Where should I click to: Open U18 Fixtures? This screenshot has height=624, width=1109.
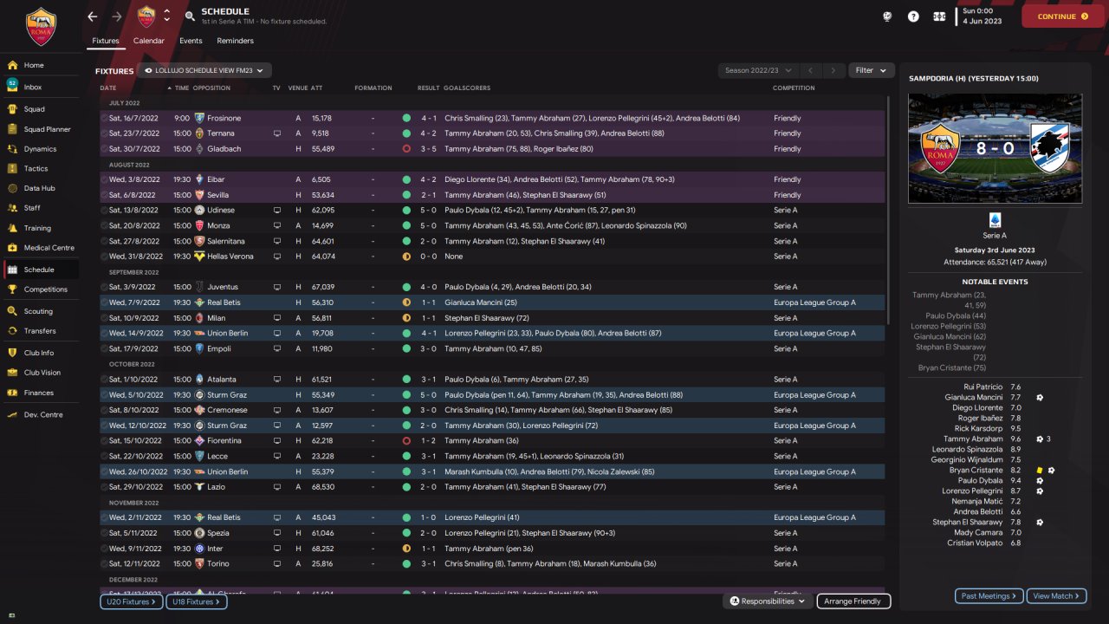[x=196, y=601]
